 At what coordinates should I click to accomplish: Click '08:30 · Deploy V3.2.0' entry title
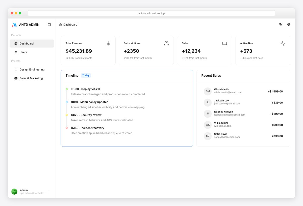[85, 89]
